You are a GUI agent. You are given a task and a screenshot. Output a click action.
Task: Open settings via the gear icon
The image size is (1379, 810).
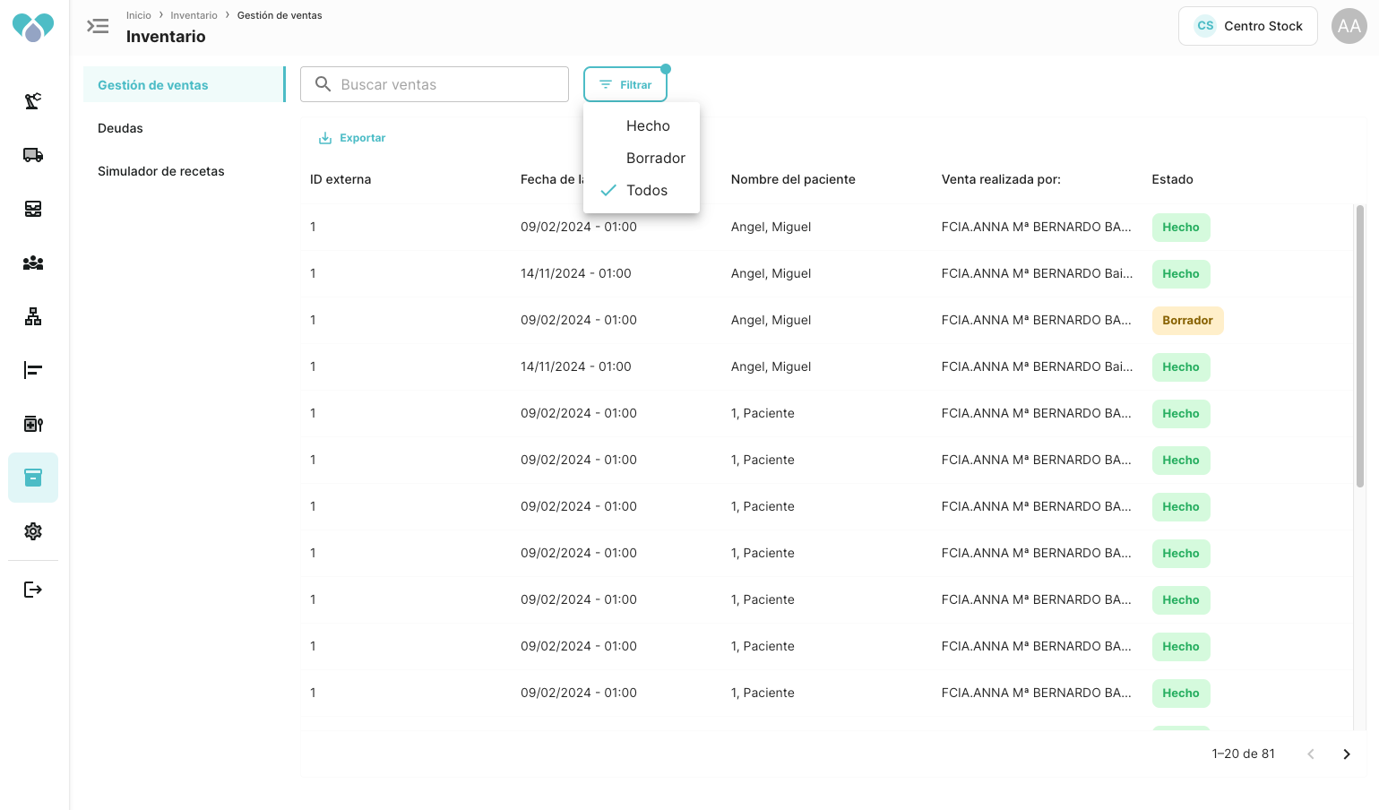pyautogui.click(x=33, y=531)
